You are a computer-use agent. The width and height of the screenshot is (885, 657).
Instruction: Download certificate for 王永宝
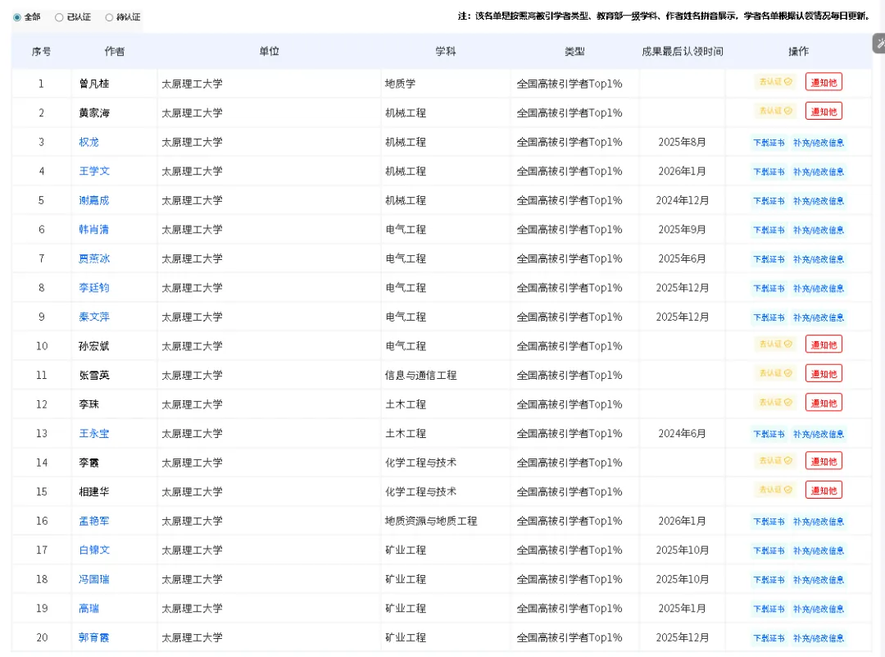[769, 435]
